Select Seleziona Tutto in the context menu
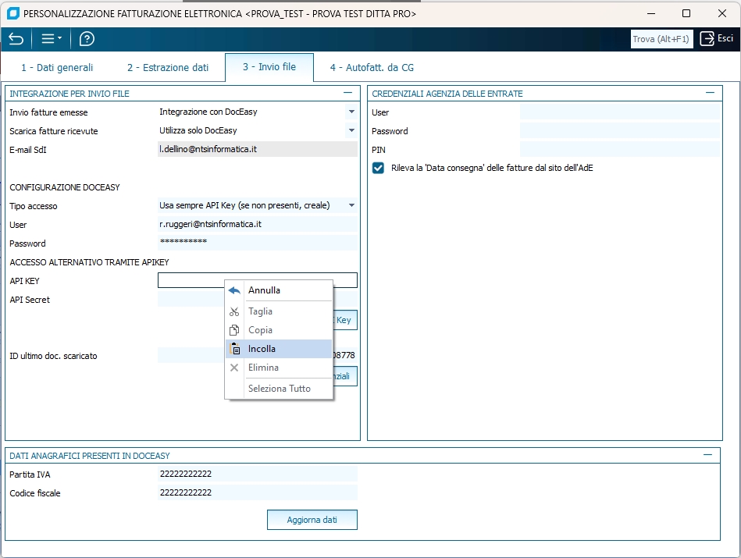The height and width of the screenshot is (558, 741). click(x=279, y=389)
